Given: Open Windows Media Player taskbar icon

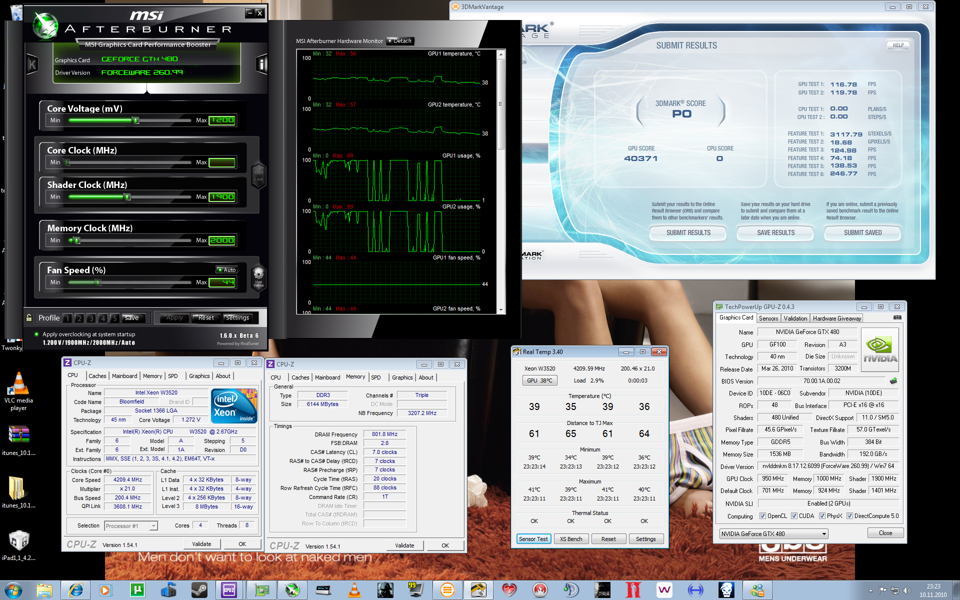Looking at the screenshot, I should point(105,590).
